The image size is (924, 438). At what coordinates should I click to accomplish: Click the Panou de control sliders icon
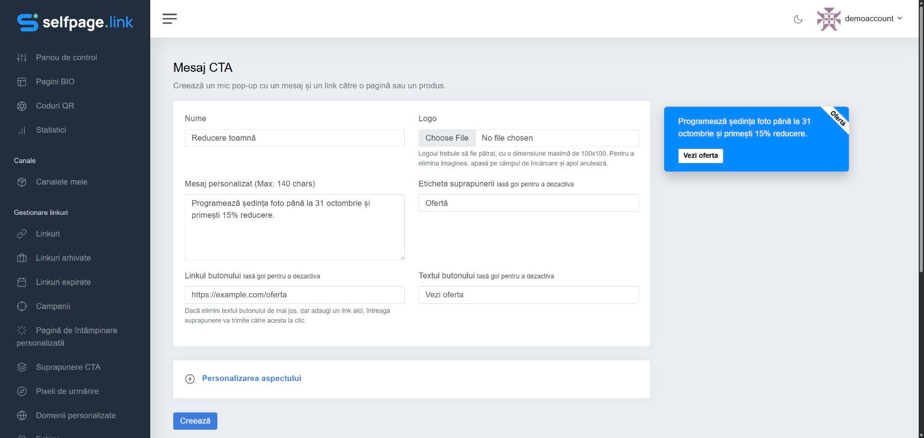[x=22, y=58]
